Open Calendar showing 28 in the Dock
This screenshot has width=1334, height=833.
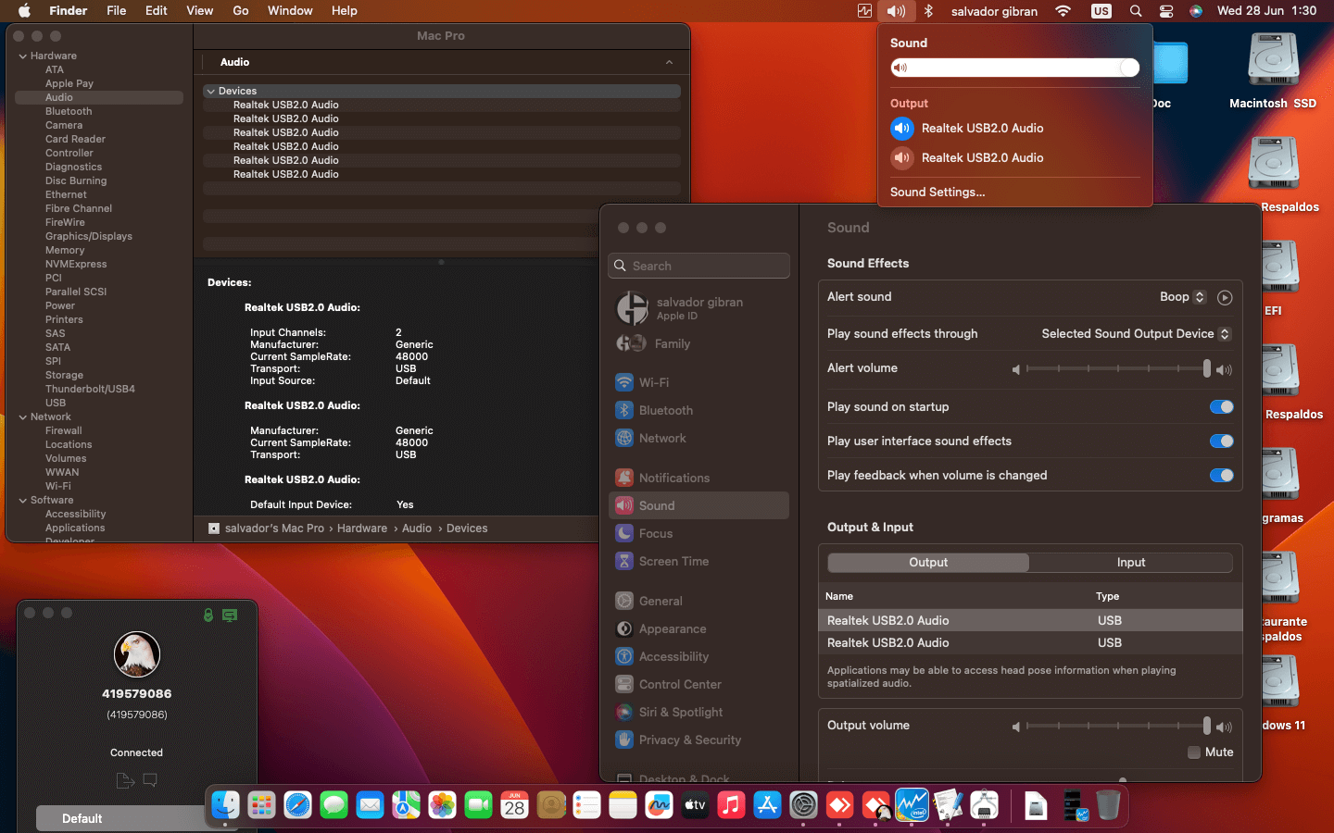pyautogui.click(x=514, y=805)
